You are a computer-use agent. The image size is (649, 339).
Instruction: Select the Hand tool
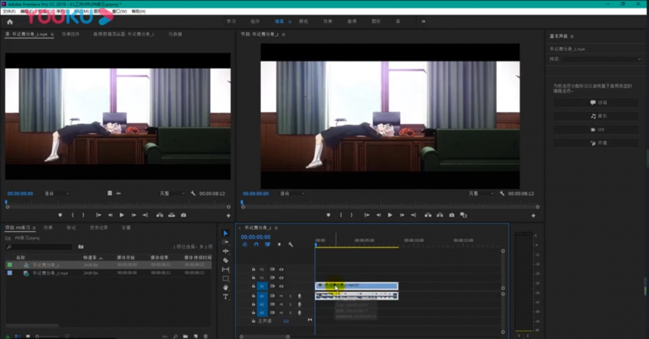[x=226, y=287]
